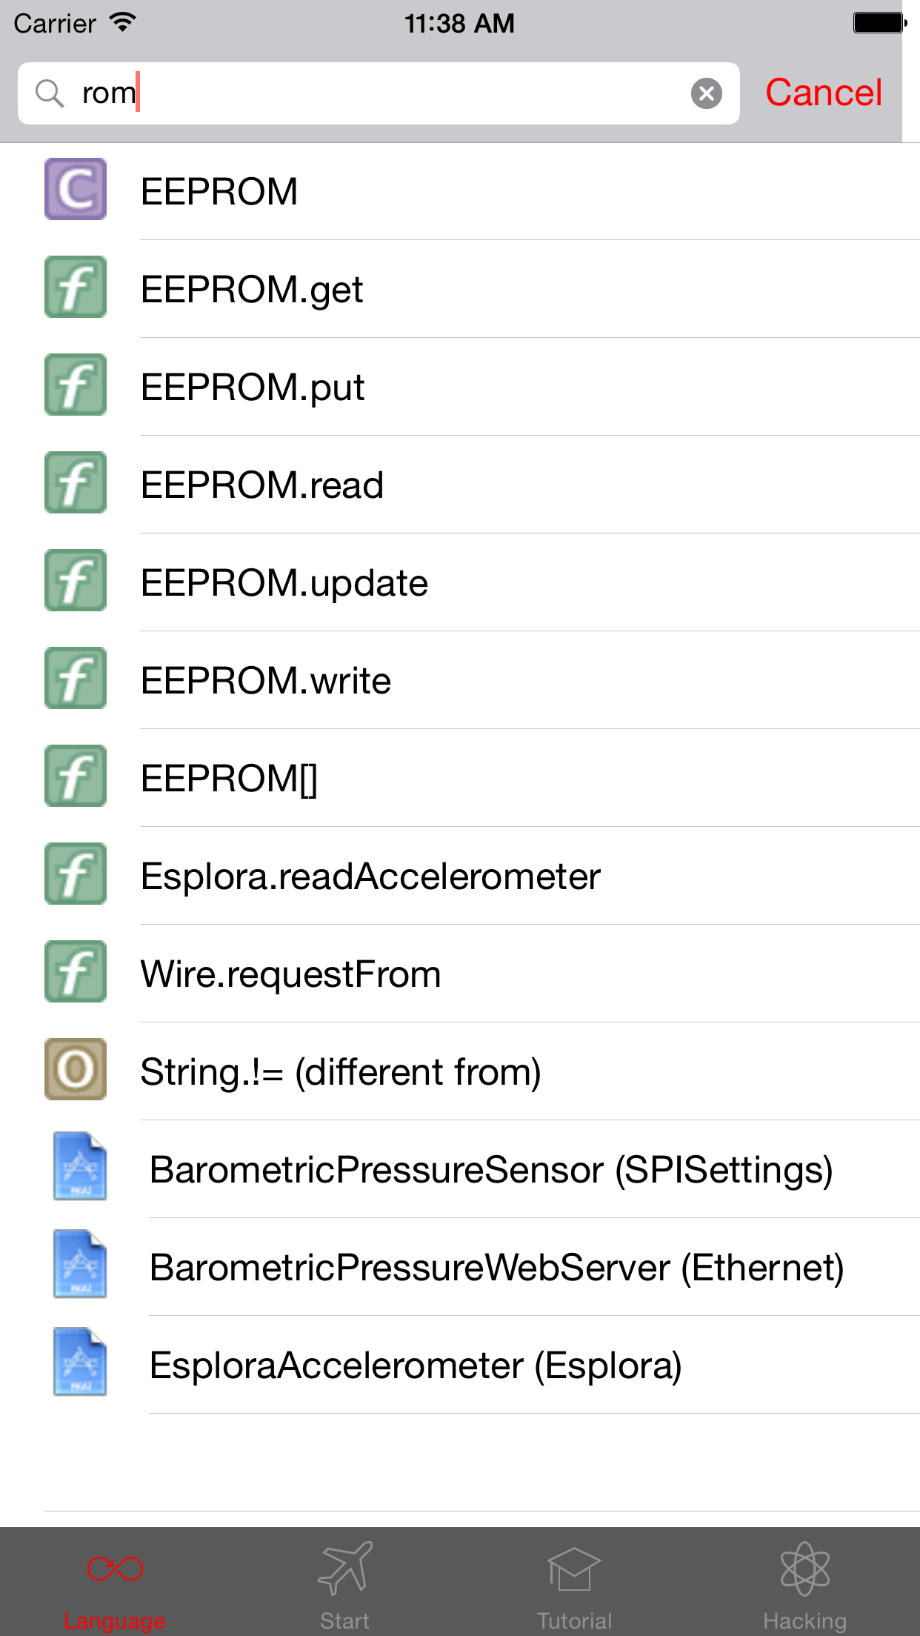This screenshot has height=1636, width=920.
Task: Tap the atom Hacking icon
Action: pyautogui.click(x=805, y=1571)
